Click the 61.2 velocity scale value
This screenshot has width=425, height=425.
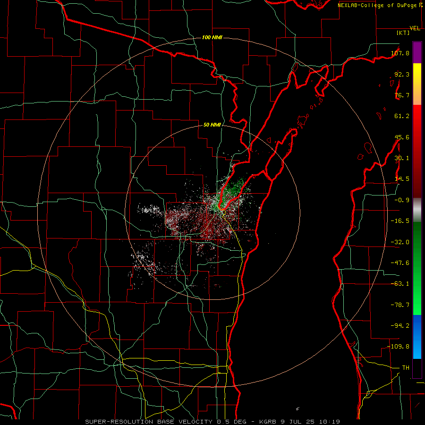coord(402,116)
